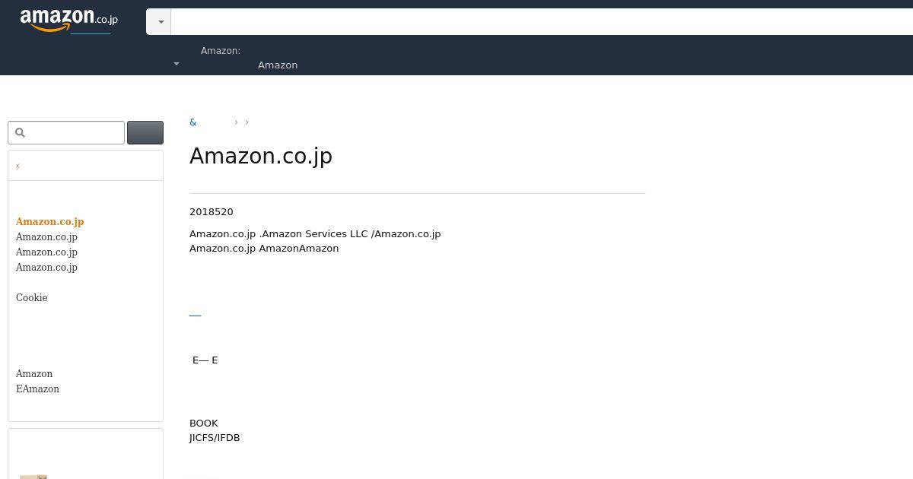Expand the search category dropdown arrow
The height and width of the screenshot is (479, 913).
[160, 22]
